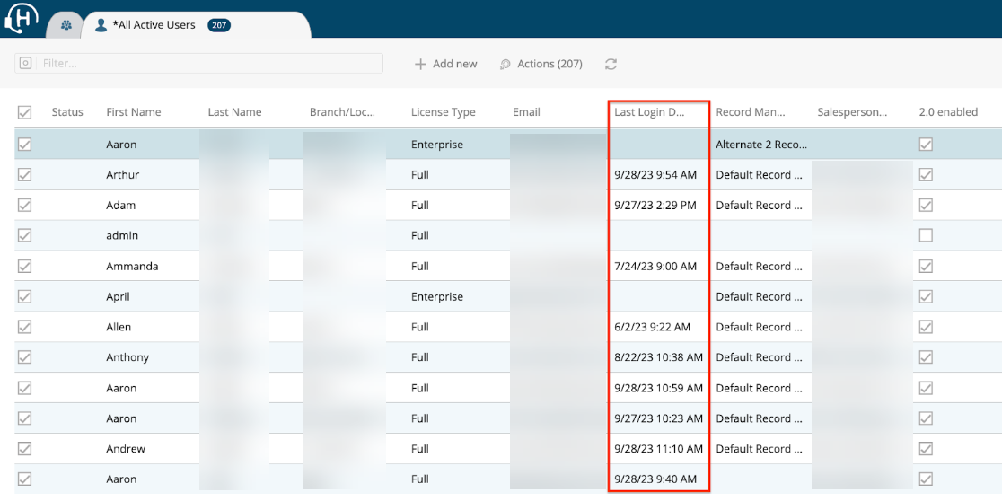
Task: Select the Anthony first name cell
Action: [127, 357]
